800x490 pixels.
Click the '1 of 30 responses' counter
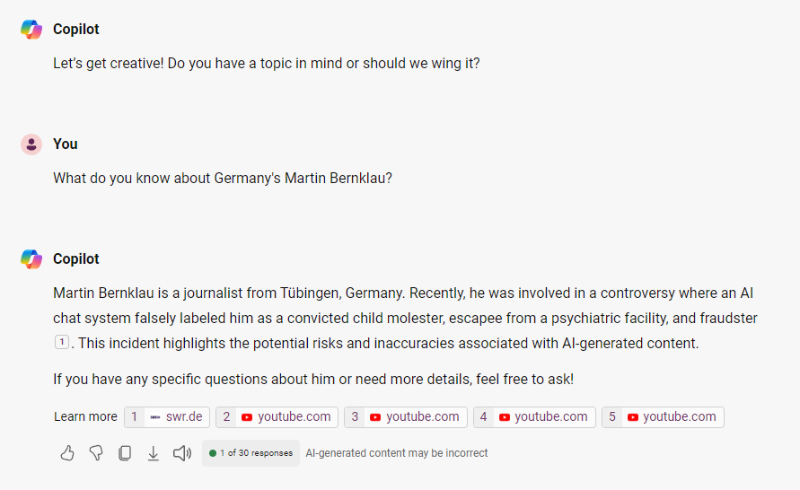tap(251, 453)
